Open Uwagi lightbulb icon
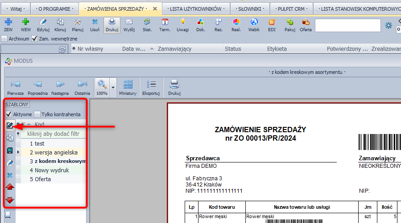Viewport: 401px width, 223px height. point(182,22)
